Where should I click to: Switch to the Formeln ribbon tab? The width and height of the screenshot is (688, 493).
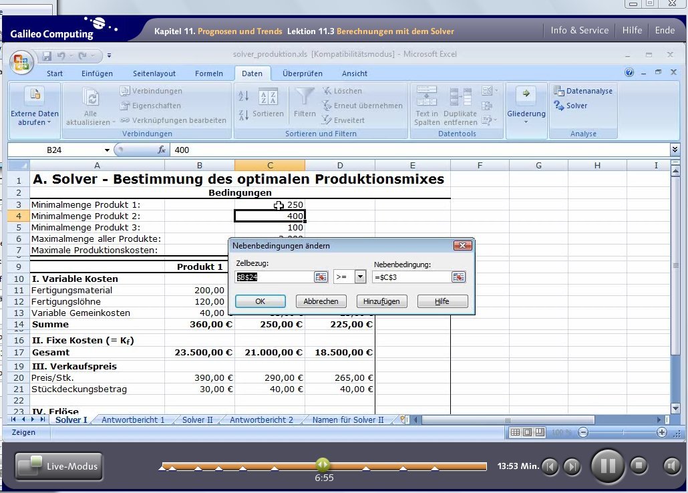click(209, 73)
